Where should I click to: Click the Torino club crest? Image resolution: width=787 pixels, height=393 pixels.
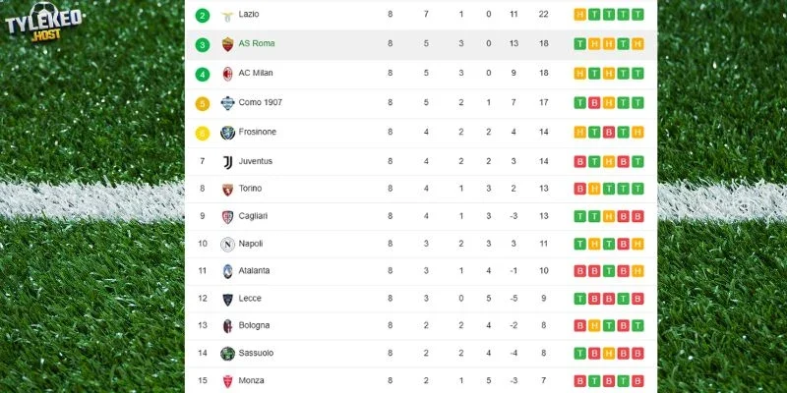coord(228,189)
